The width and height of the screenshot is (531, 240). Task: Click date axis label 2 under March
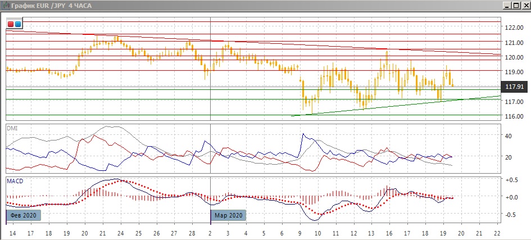[x=210, y=233]
